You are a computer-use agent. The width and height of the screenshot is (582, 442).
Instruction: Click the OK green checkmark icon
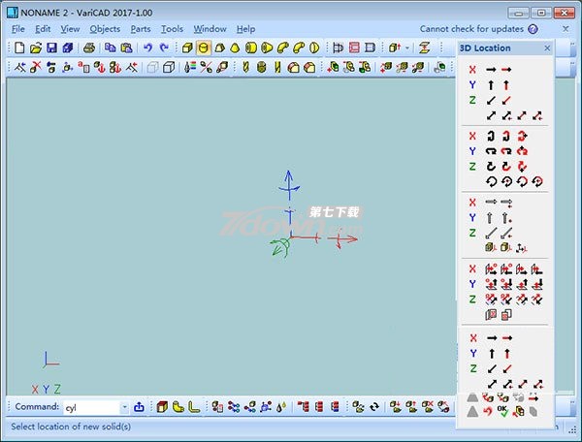[502, 411]
